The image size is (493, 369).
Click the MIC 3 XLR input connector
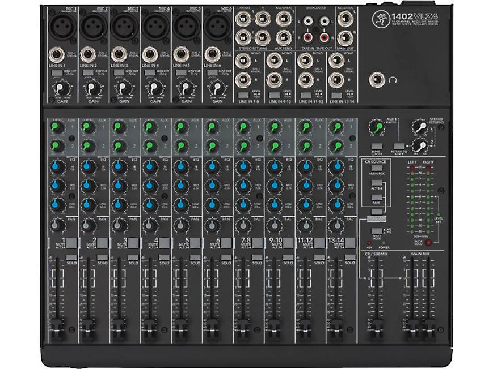(125, 27)
